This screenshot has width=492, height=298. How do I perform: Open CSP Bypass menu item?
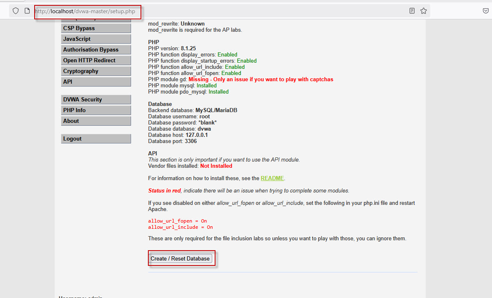96,28
